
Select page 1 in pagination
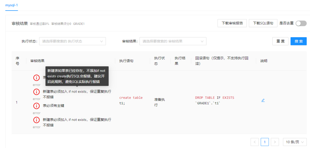(x=265, y=142)
